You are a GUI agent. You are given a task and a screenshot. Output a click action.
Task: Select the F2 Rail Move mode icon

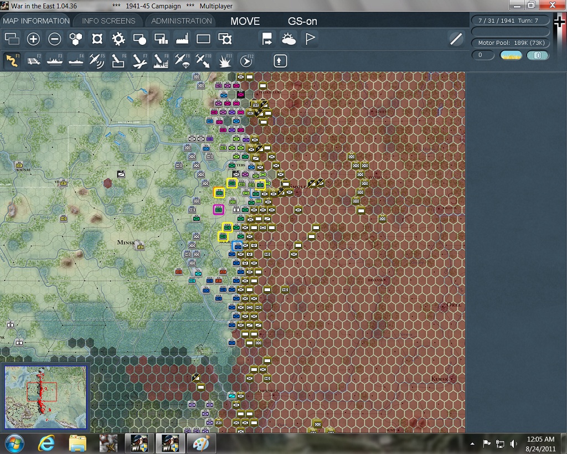(x=33, y=60)
